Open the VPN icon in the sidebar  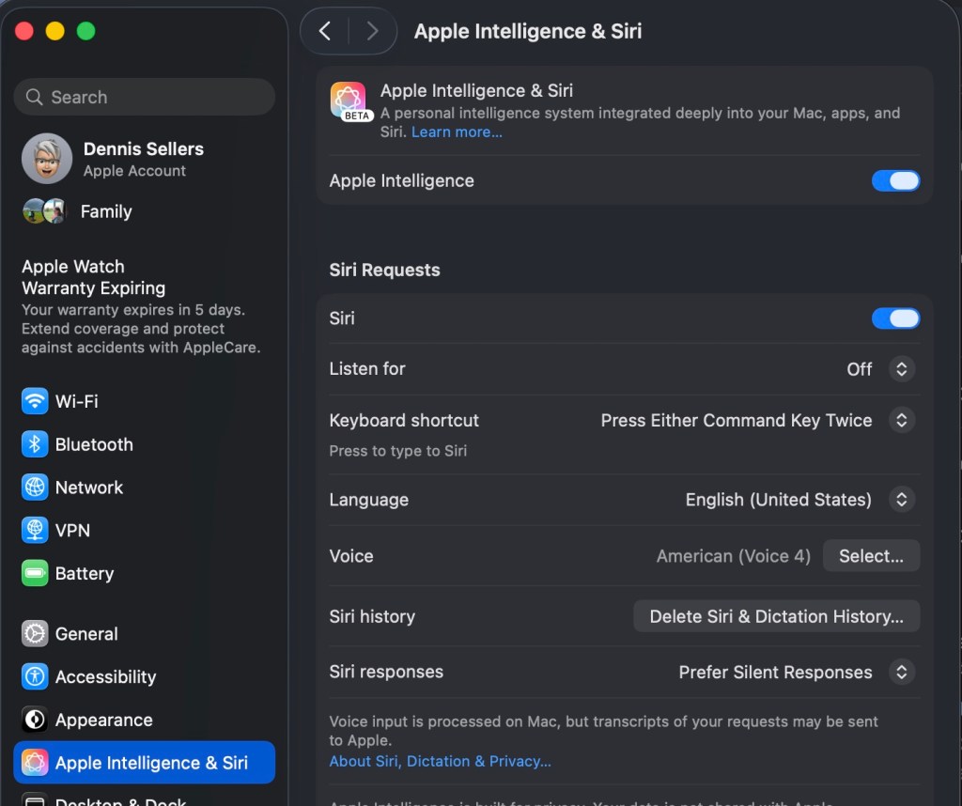point(35,530)
